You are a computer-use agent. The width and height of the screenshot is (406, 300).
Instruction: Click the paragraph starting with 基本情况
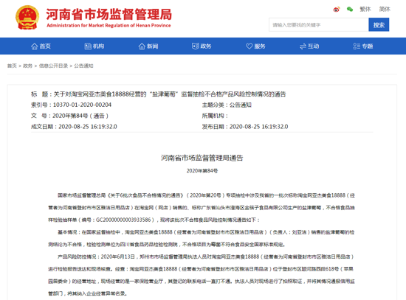pos(202,238)
